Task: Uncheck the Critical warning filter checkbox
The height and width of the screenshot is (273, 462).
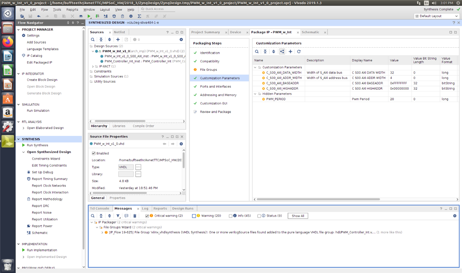Action: coord(147,216)
